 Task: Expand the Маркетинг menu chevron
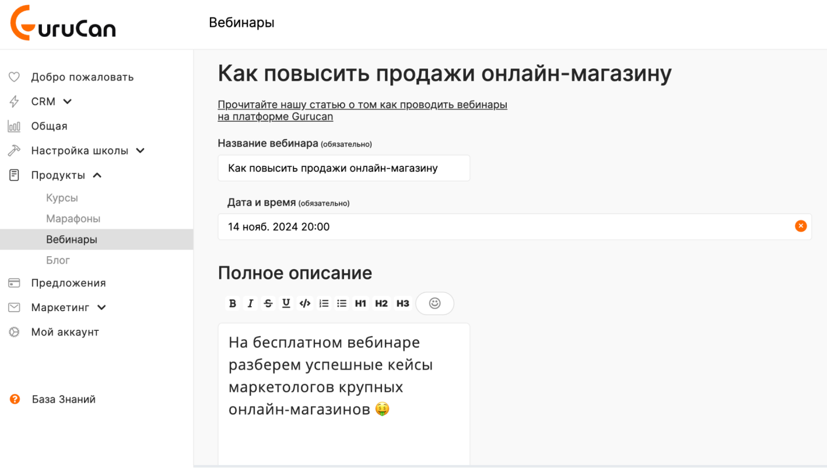click(101, 308)
